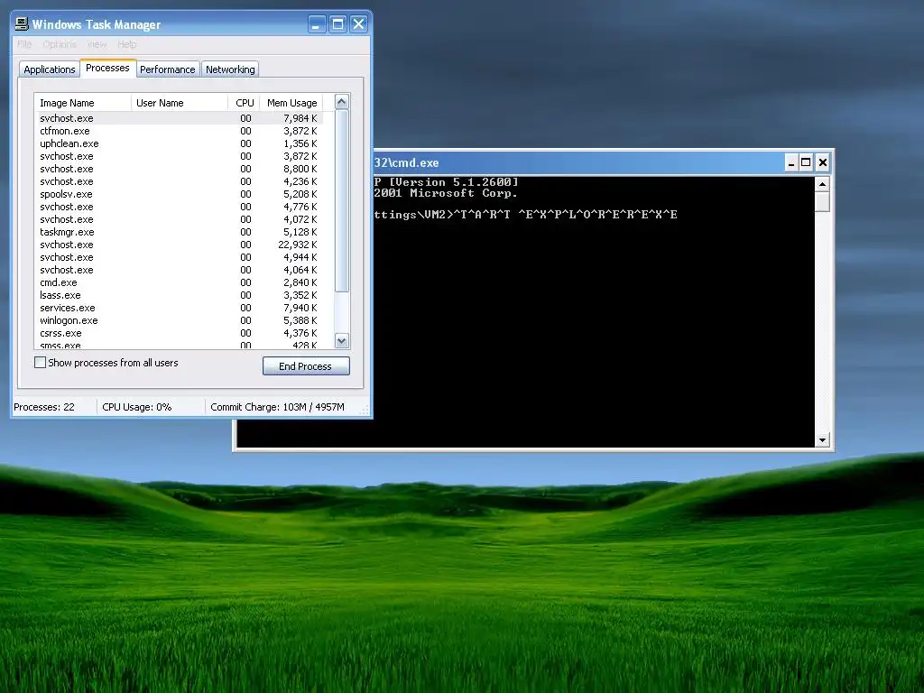The width and height of the screenshot is (924, 693).
Task: Click the cmd.exe window title text
Action: [x=407, y=162]
